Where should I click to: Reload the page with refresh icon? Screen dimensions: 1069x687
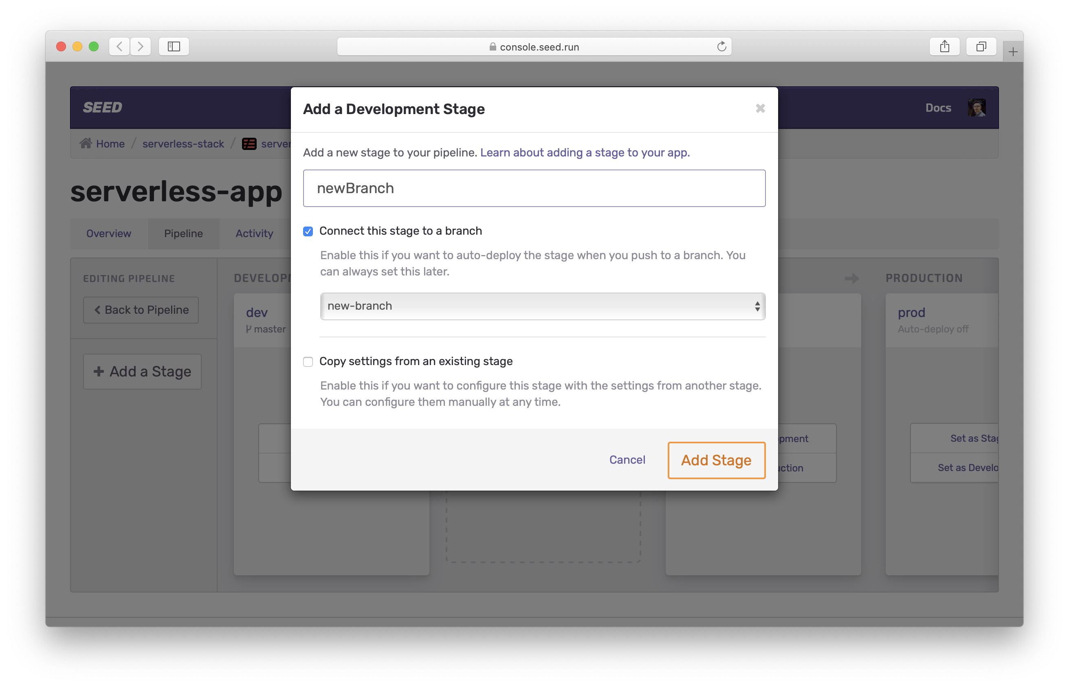pos(721,46)
